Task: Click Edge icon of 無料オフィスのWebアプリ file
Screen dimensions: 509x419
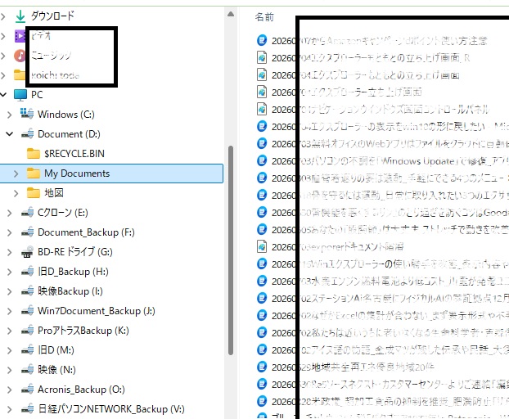Action: [262, 143]
